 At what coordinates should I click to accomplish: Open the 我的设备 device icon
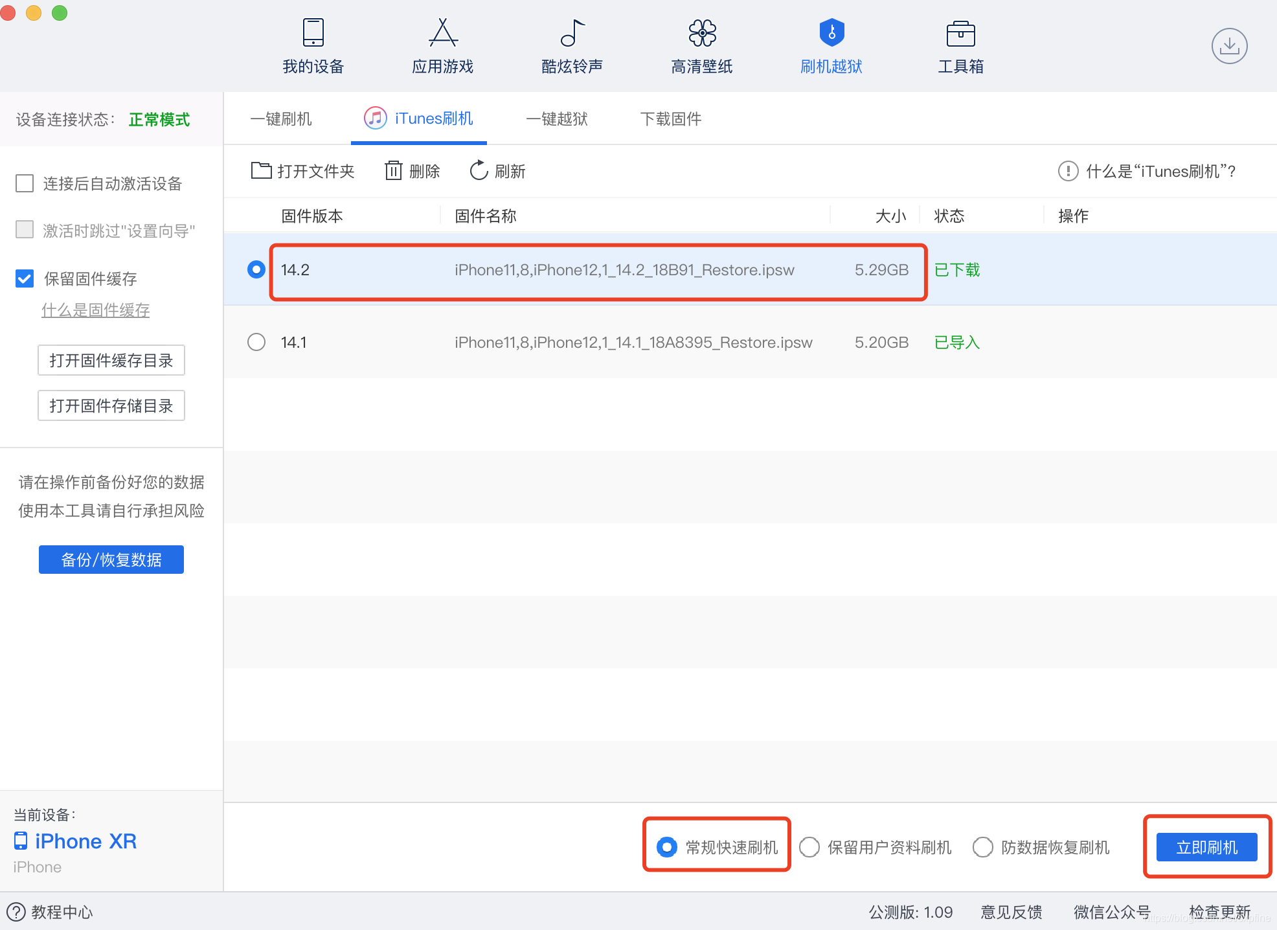313,34
